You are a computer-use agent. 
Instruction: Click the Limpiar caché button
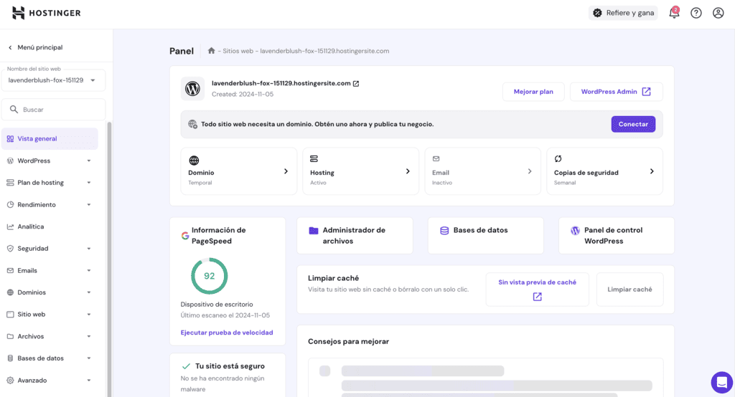(x=629, y=290)
